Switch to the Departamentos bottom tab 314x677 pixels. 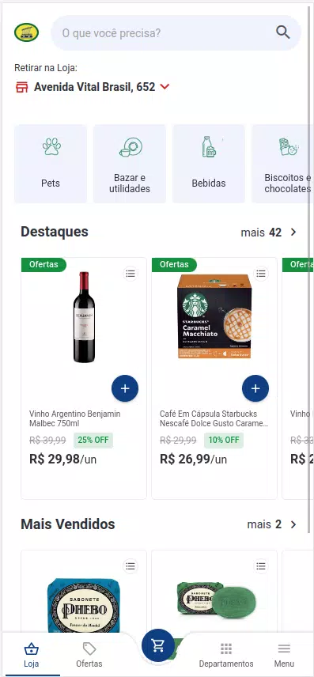click(226, 655)
